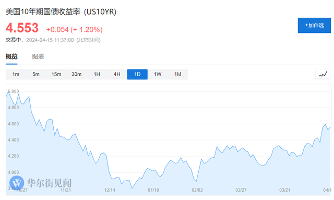The width and height of the screenshot is (334, 200).
Task: Select the 1M monthly interval
Action: tap(178, 74)
